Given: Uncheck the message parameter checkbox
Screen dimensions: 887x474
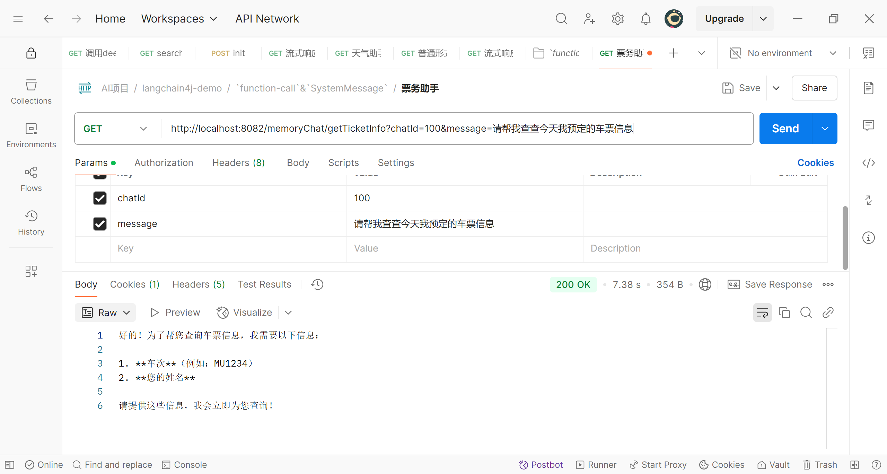Looking at the screenshot, I should tap(100, 224).
